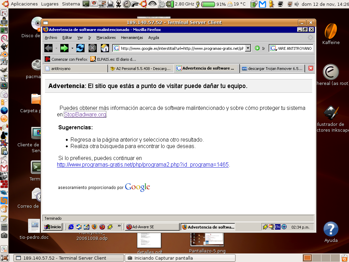Open the Ver menu
This screenshot has height=262, width=349.
click(x=80, y=38)
